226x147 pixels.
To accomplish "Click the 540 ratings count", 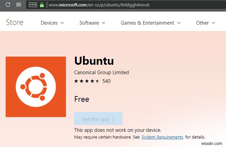I will click(x=107, y=81).
